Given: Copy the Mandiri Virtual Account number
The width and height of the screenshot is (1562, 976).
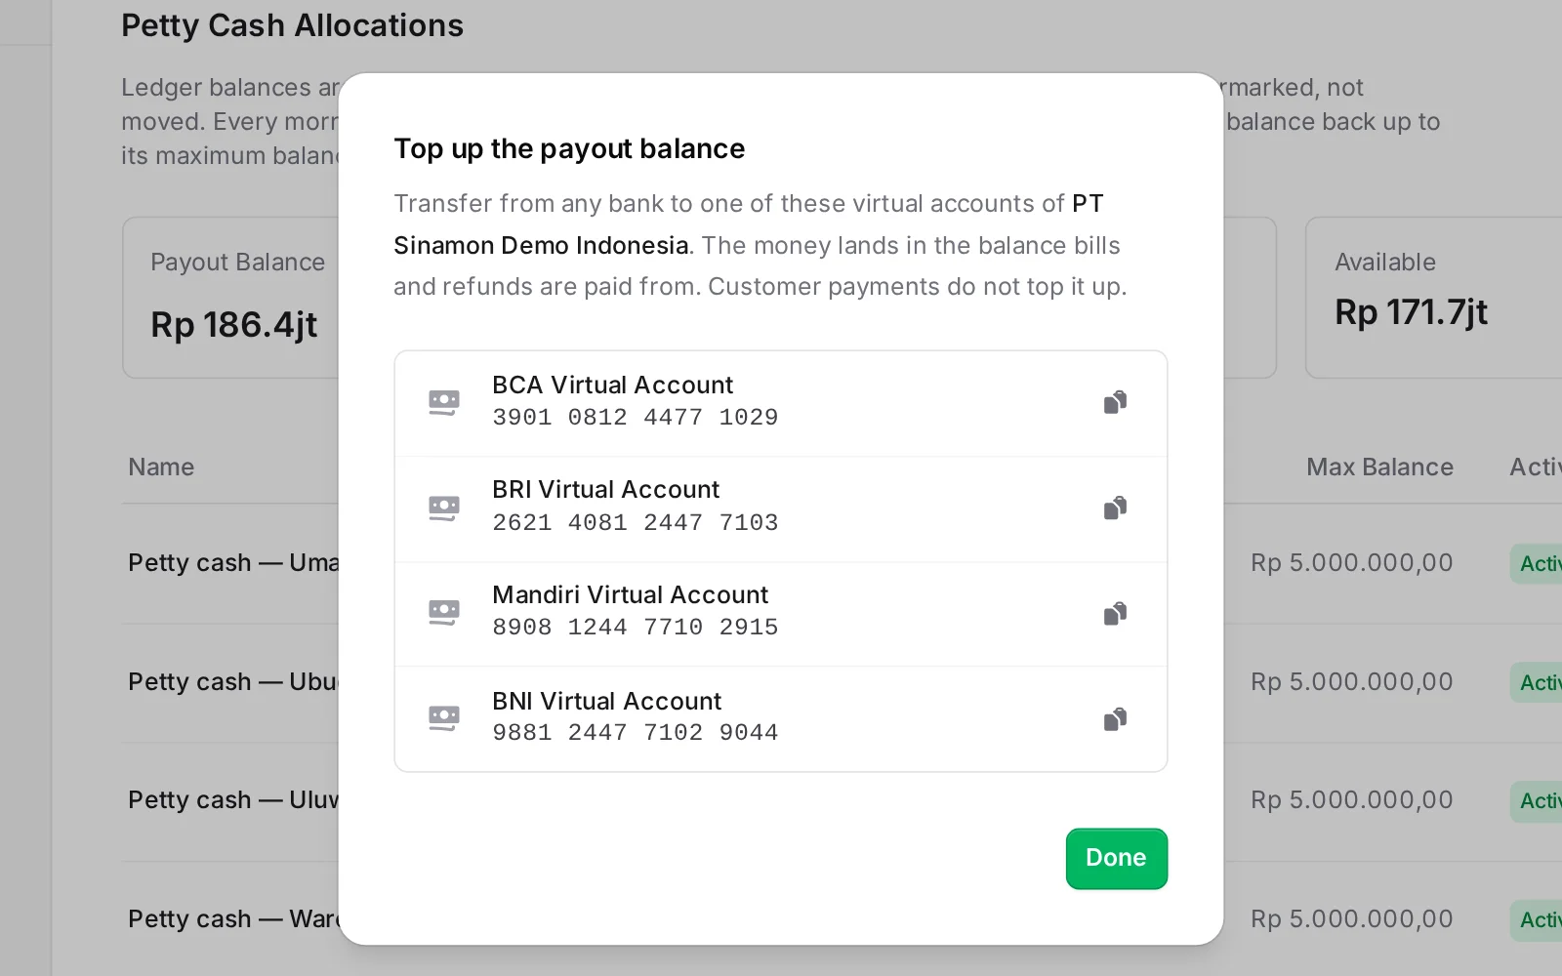Looking at the screenshot, I should [1115, 613].
